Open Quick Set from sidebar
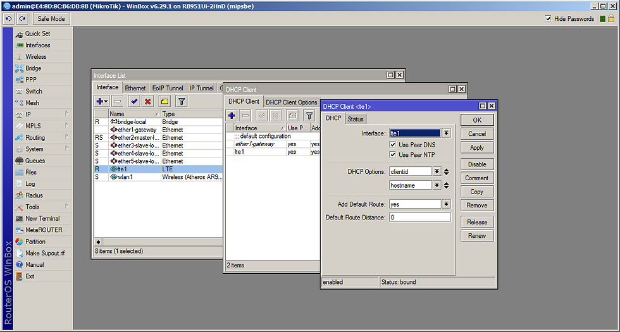620x332 pixels. point(37,34)
